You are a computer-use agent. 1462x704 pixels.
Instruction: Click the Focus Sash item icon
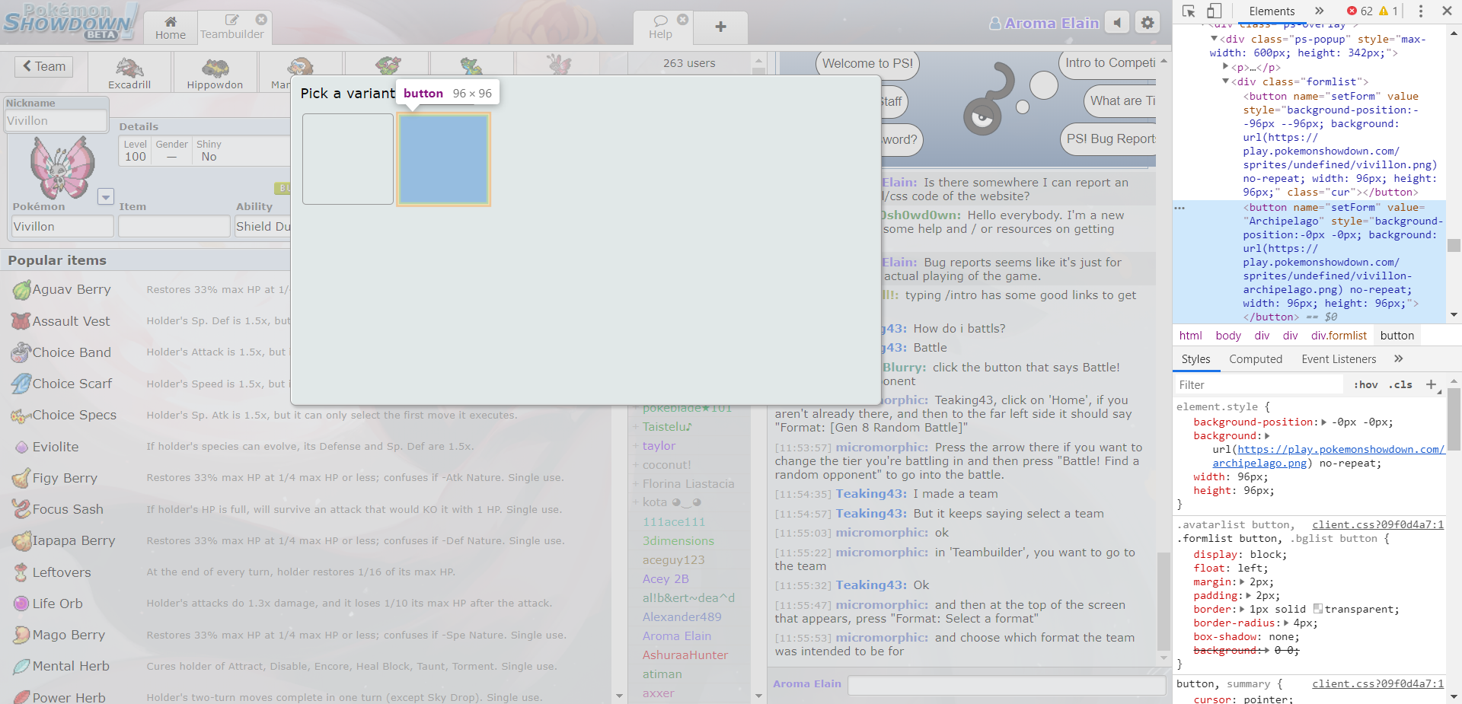tap(21, 509)
